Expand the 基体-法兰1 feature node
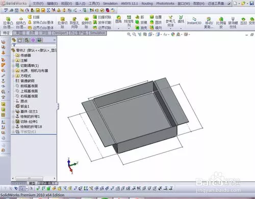Image resolution: width=255 pixels, height=199 pixels. pyautogui.click(x=13, y=112)
